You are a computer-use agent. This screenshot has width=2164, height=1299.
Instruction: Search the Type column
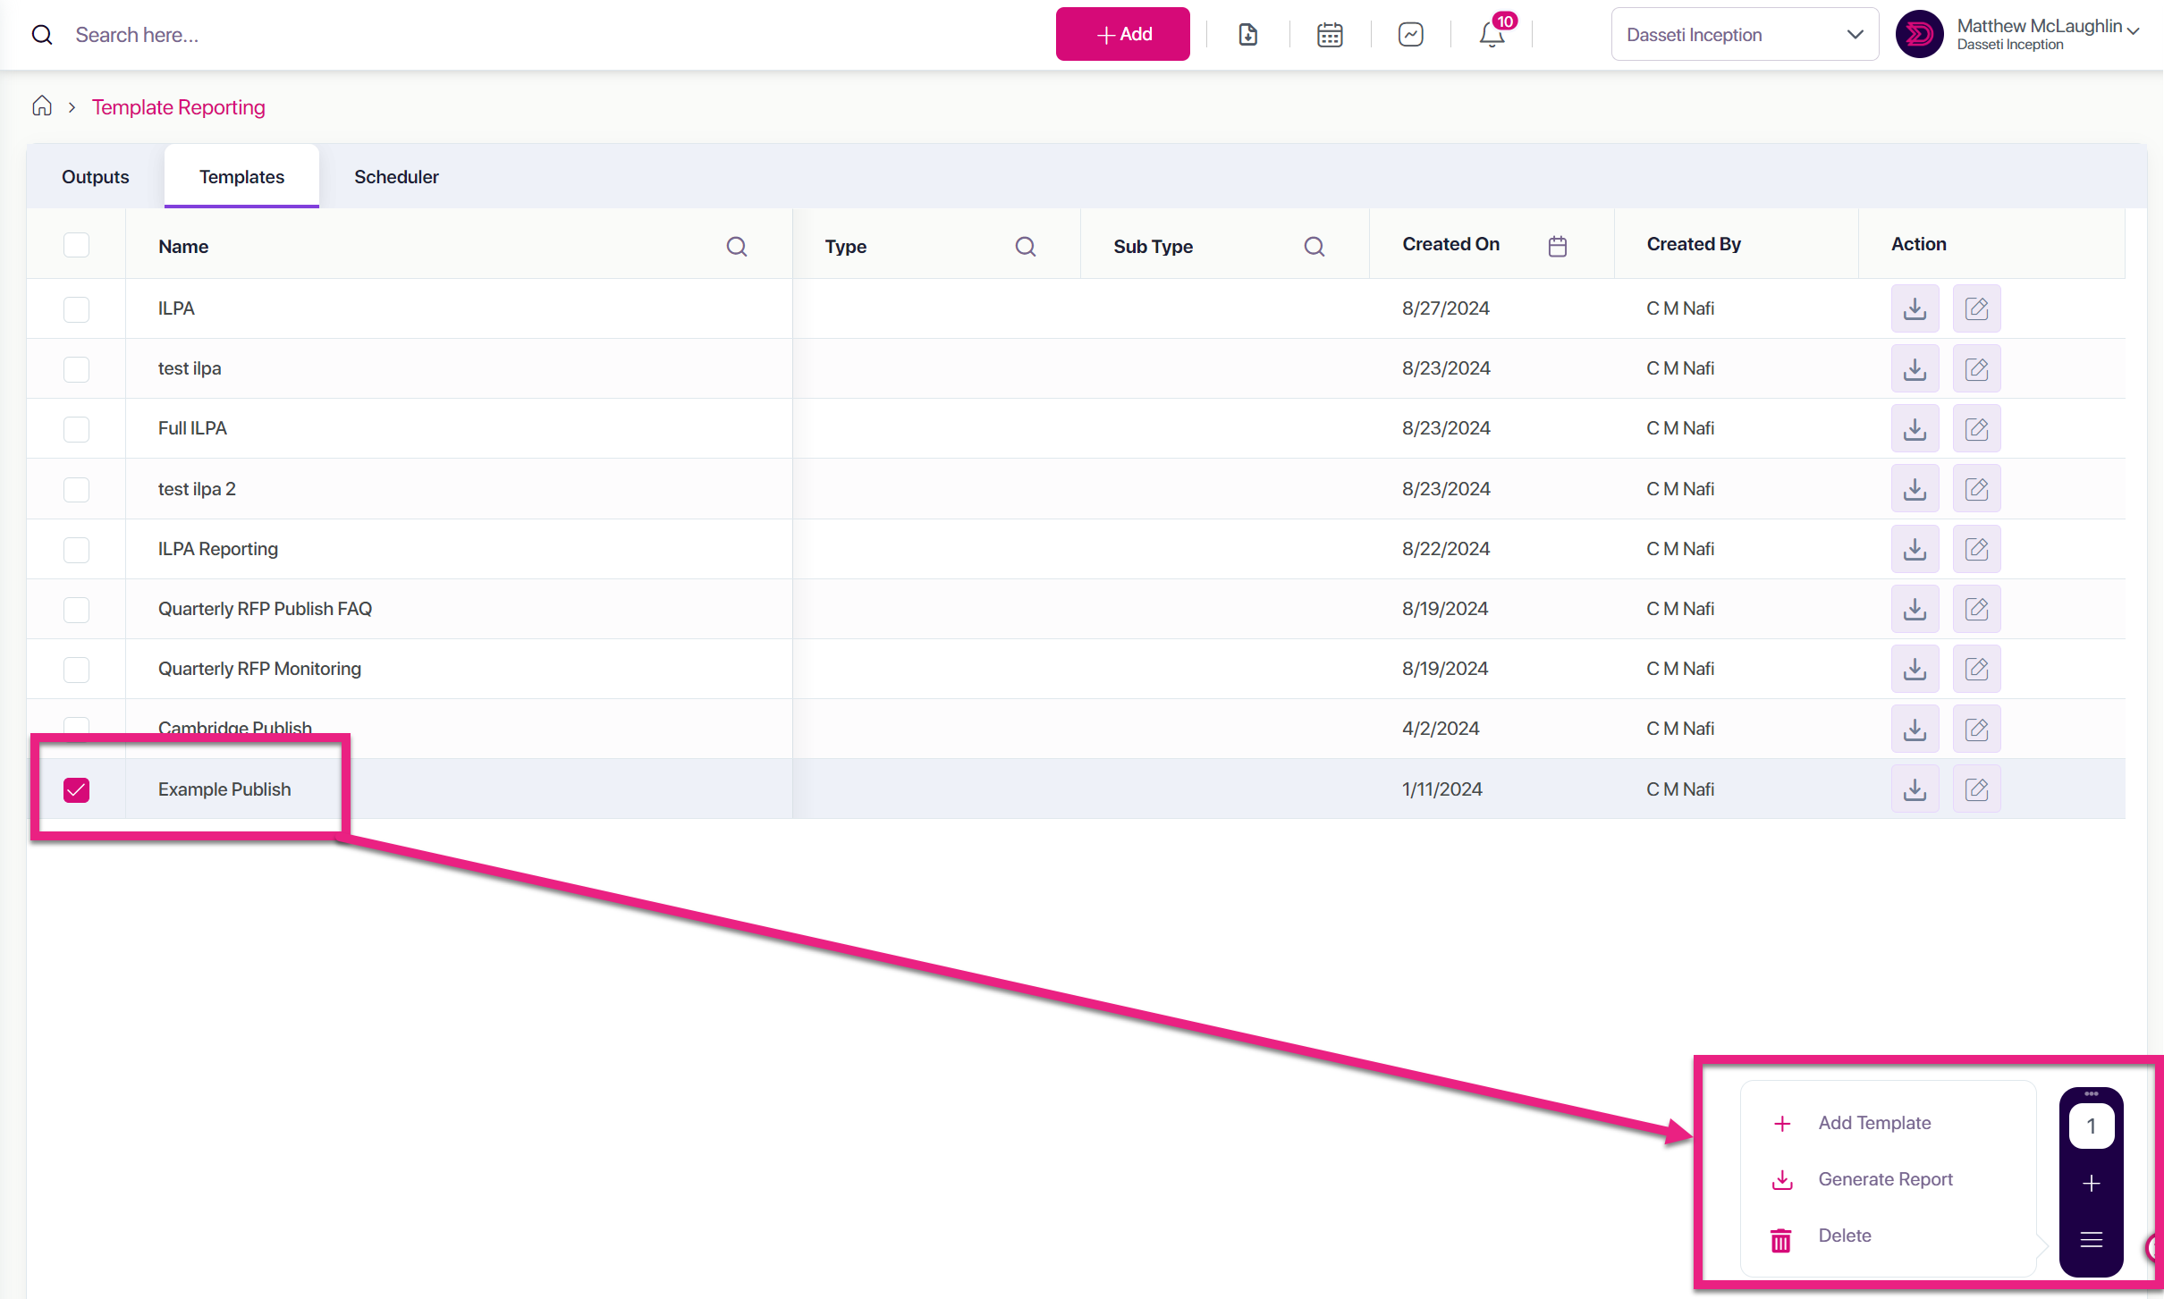[1026, 247]
